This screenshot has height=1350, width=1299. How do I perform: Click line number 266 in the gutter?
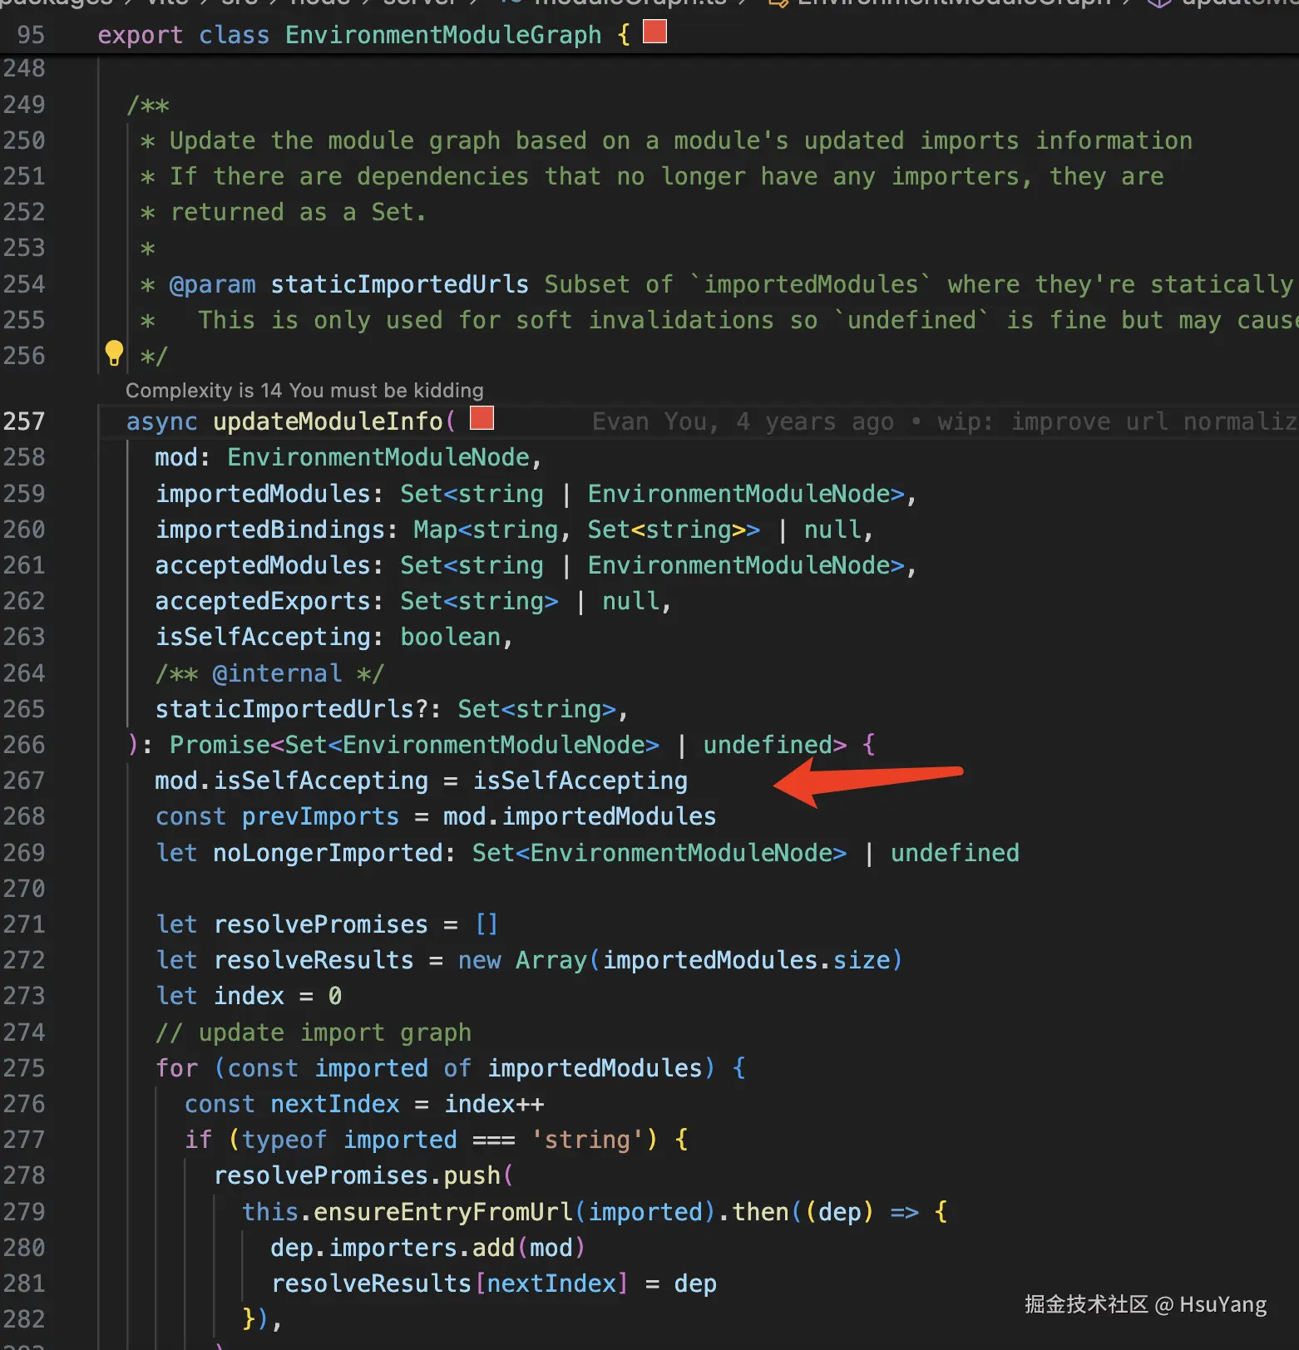(23, 745)
